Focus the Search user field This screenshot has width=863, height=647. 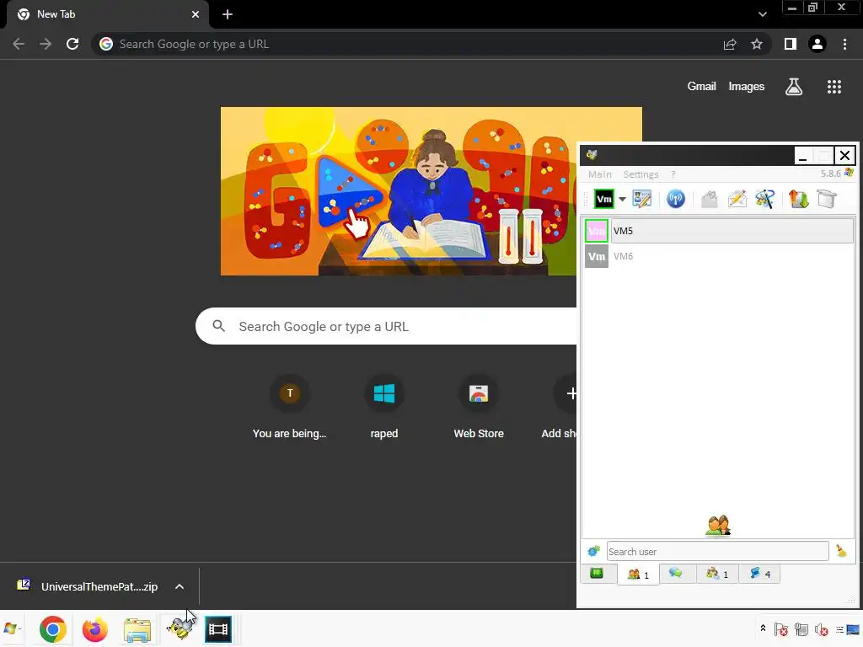[x=718, y=551]
